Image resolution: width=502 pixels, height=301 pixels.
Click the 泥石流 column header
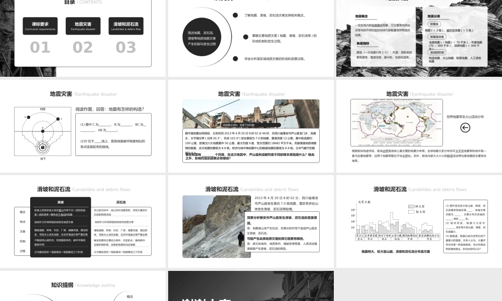(121, 202)
